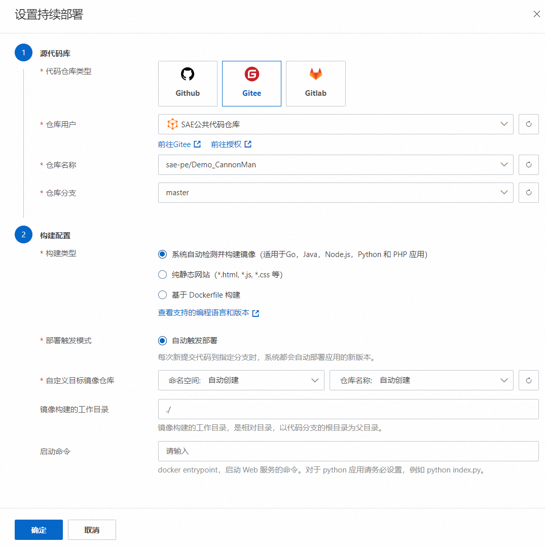Open the 仓库分支 master dropdown

(x=336, y=193)
